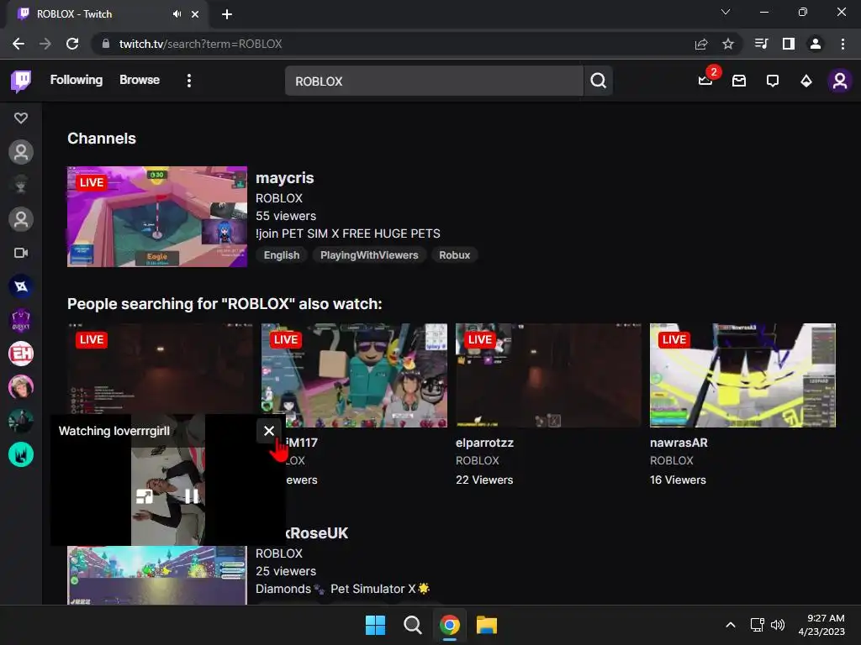Toggle Chrome side panel

(x=789, y=44)
